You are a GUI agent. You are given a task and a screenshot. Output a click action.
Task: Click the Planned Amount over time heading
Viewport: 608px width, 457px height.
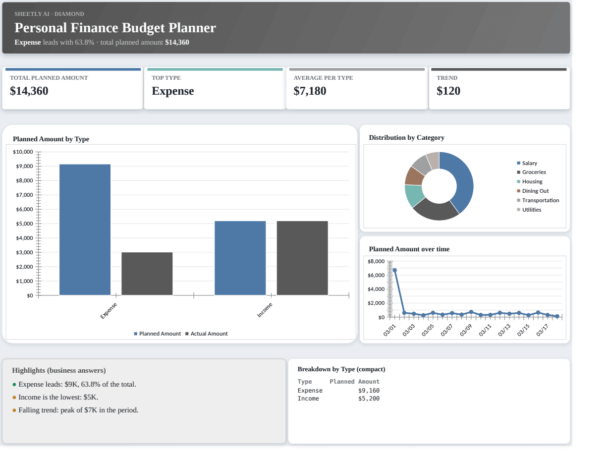tap(409, 249)
